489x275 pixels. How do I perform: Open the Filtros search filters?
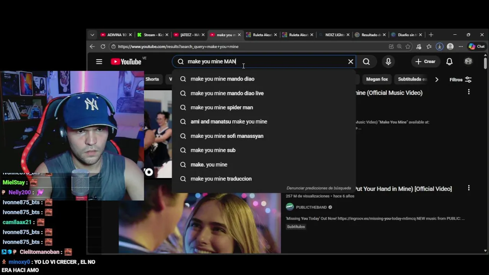point(460,79)
